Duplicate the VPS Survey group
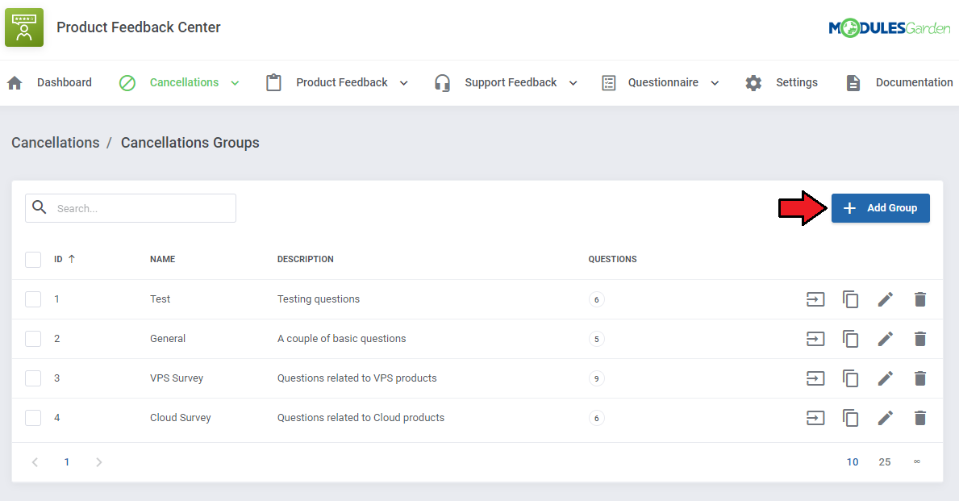This screenshot has height=501, width=959. click(x=850, y=378)
